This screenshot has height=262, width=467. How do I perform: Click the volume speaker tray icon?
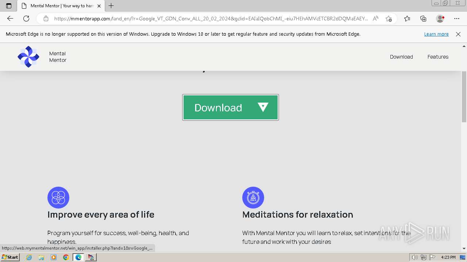(415, 257)
